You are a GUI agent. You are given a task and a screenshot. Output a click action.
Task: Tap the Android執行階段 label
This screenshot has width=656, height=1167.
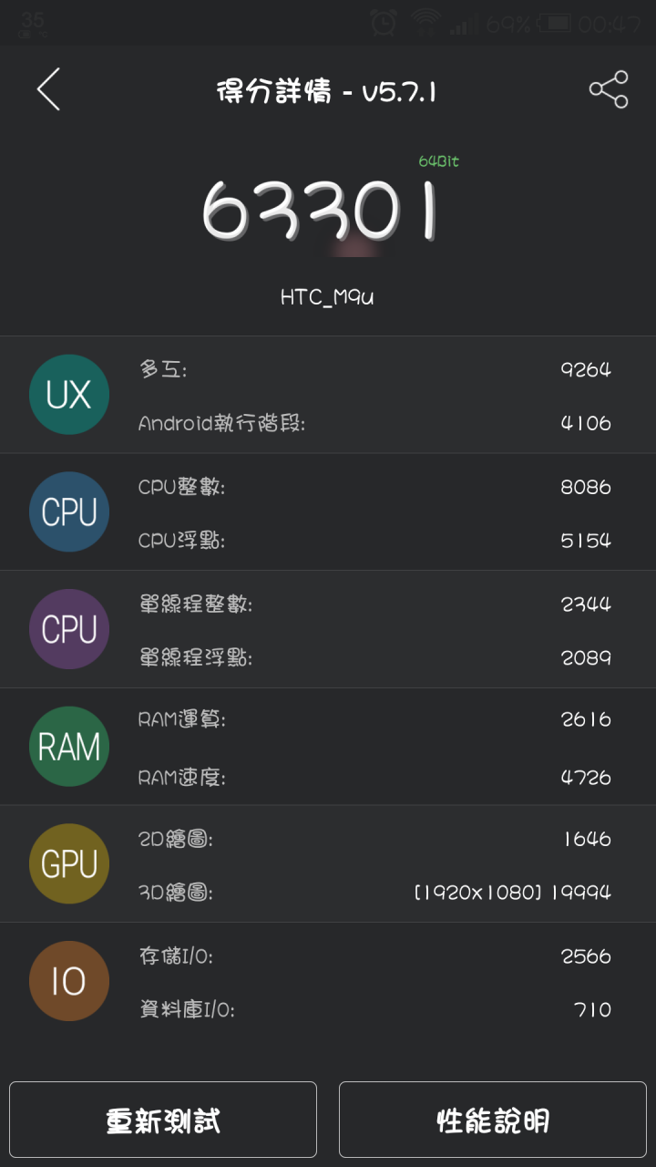pyautogui.click(x=221, y=423)
